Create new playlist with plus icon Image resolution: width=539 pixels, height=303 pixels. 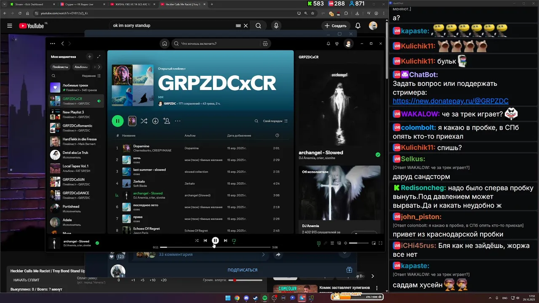click(89, 56)
